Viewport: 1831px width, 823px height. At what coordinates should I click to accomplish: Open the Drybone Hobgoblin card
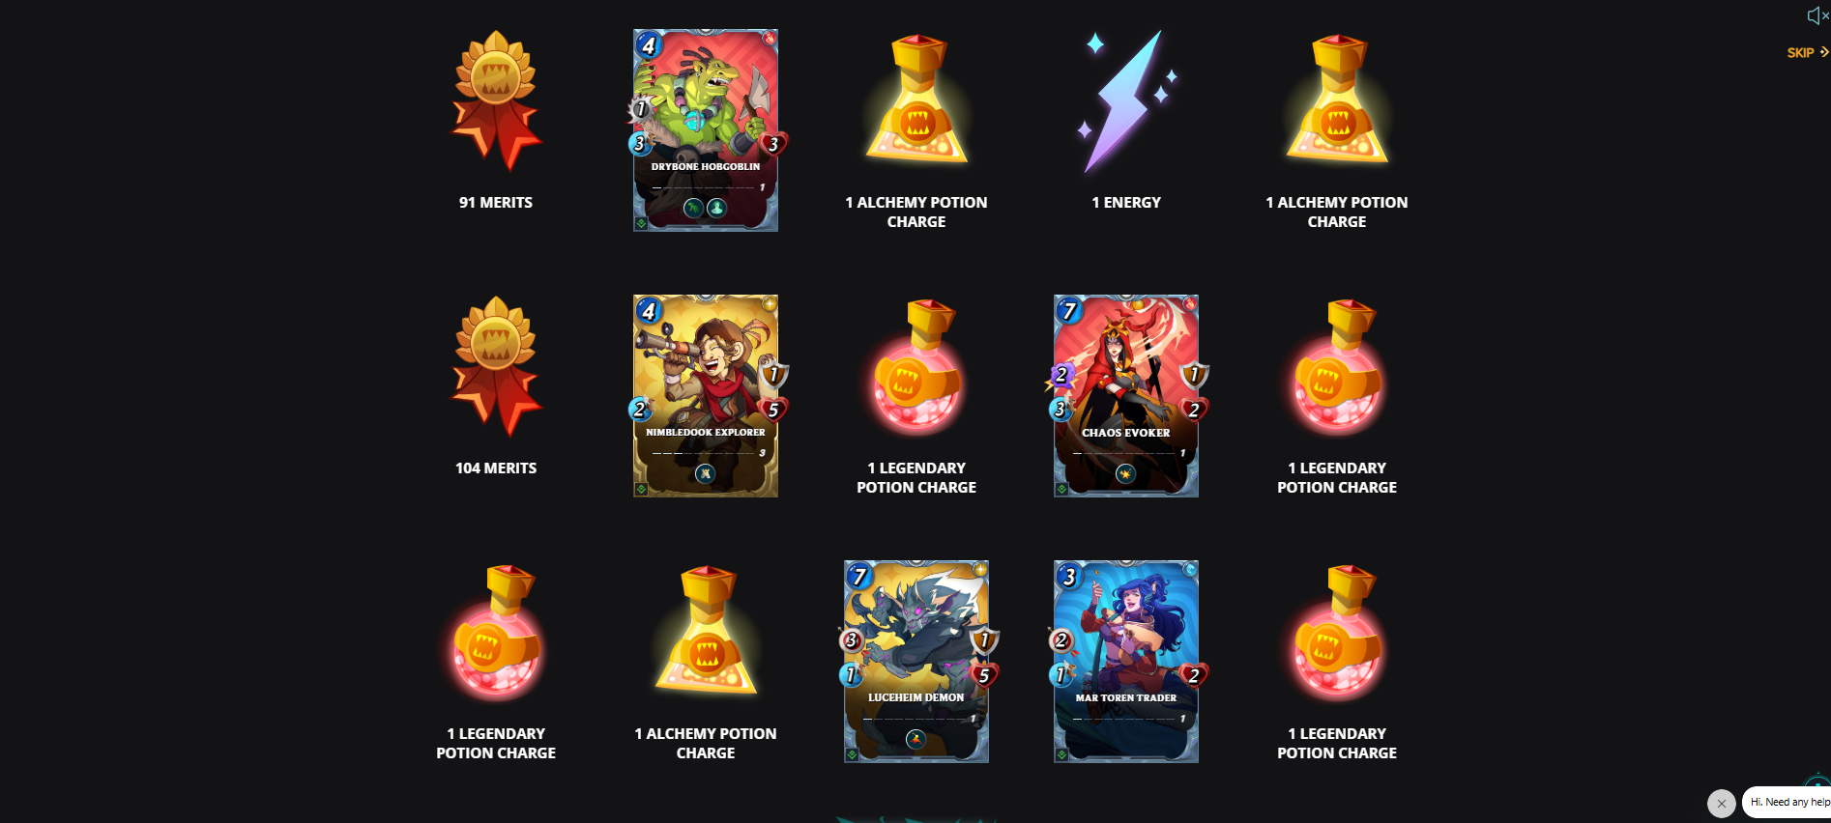pos(707,130)
